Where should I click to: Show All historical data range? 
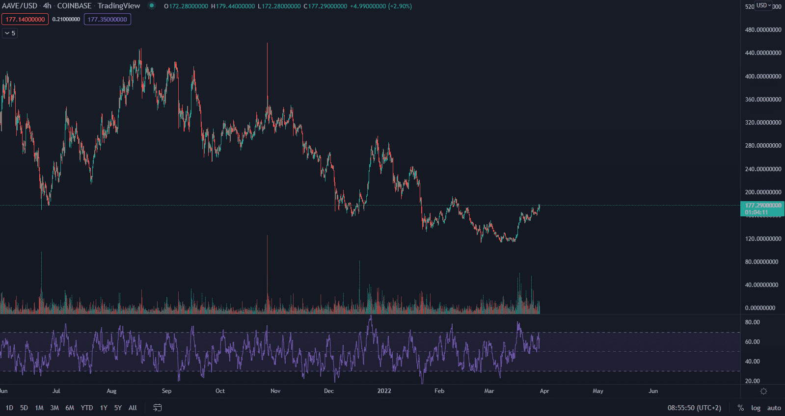(133, 408)
